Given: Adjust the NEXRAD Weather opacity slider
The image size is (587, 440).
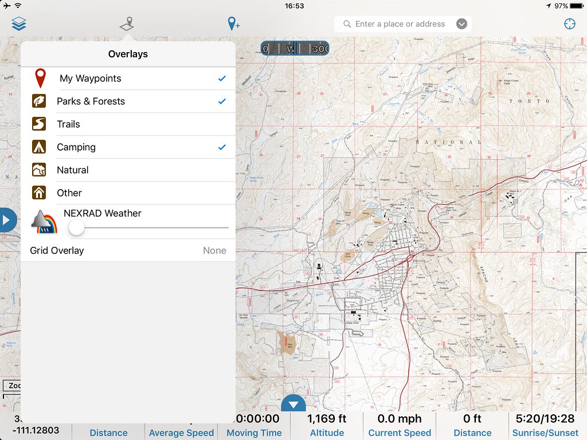Looking at the screenshot, I should pyautogui.click(x=76, y=227).
